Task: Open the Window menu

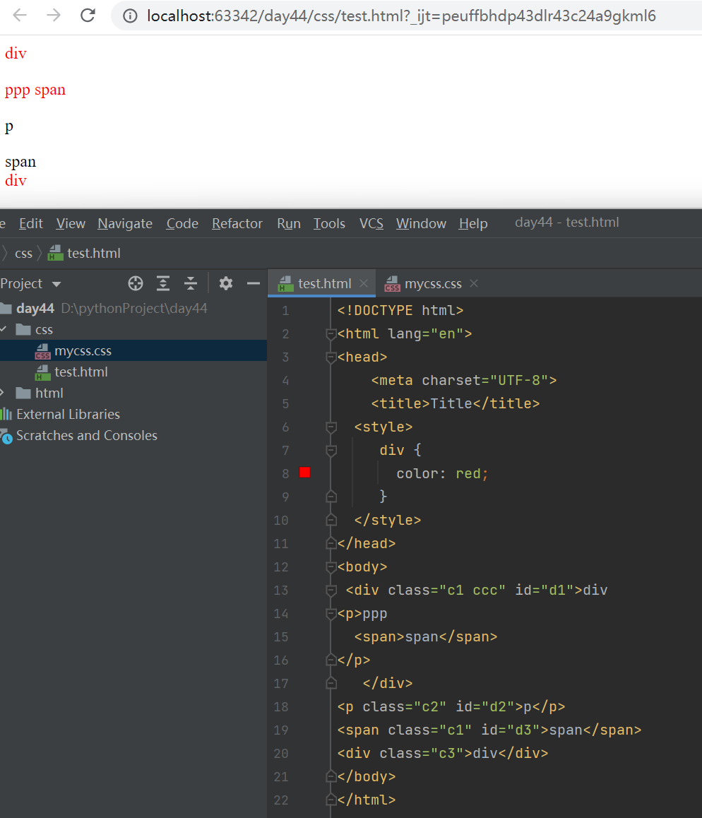Action: click(x=421, y=223)
